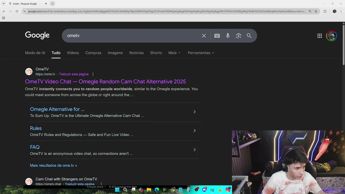
Task: Expand the Rules sitelink chevron
Action: tap(195, 131)
